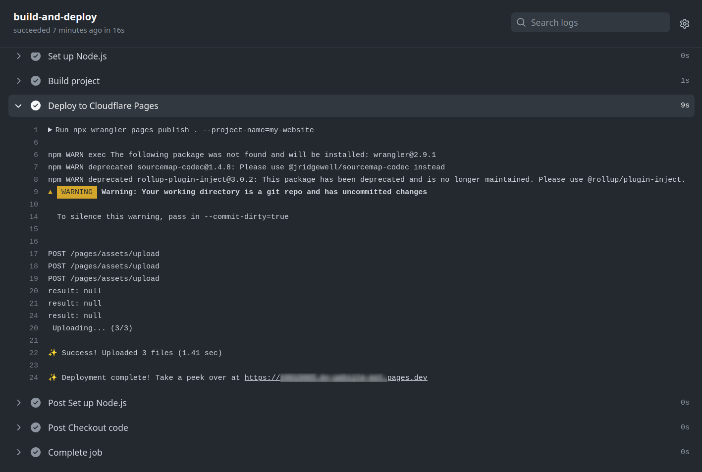This screenshot has height=472, width=702.
Task: Click the WARNING badge on line 9
Action: [x=77, y=192]
